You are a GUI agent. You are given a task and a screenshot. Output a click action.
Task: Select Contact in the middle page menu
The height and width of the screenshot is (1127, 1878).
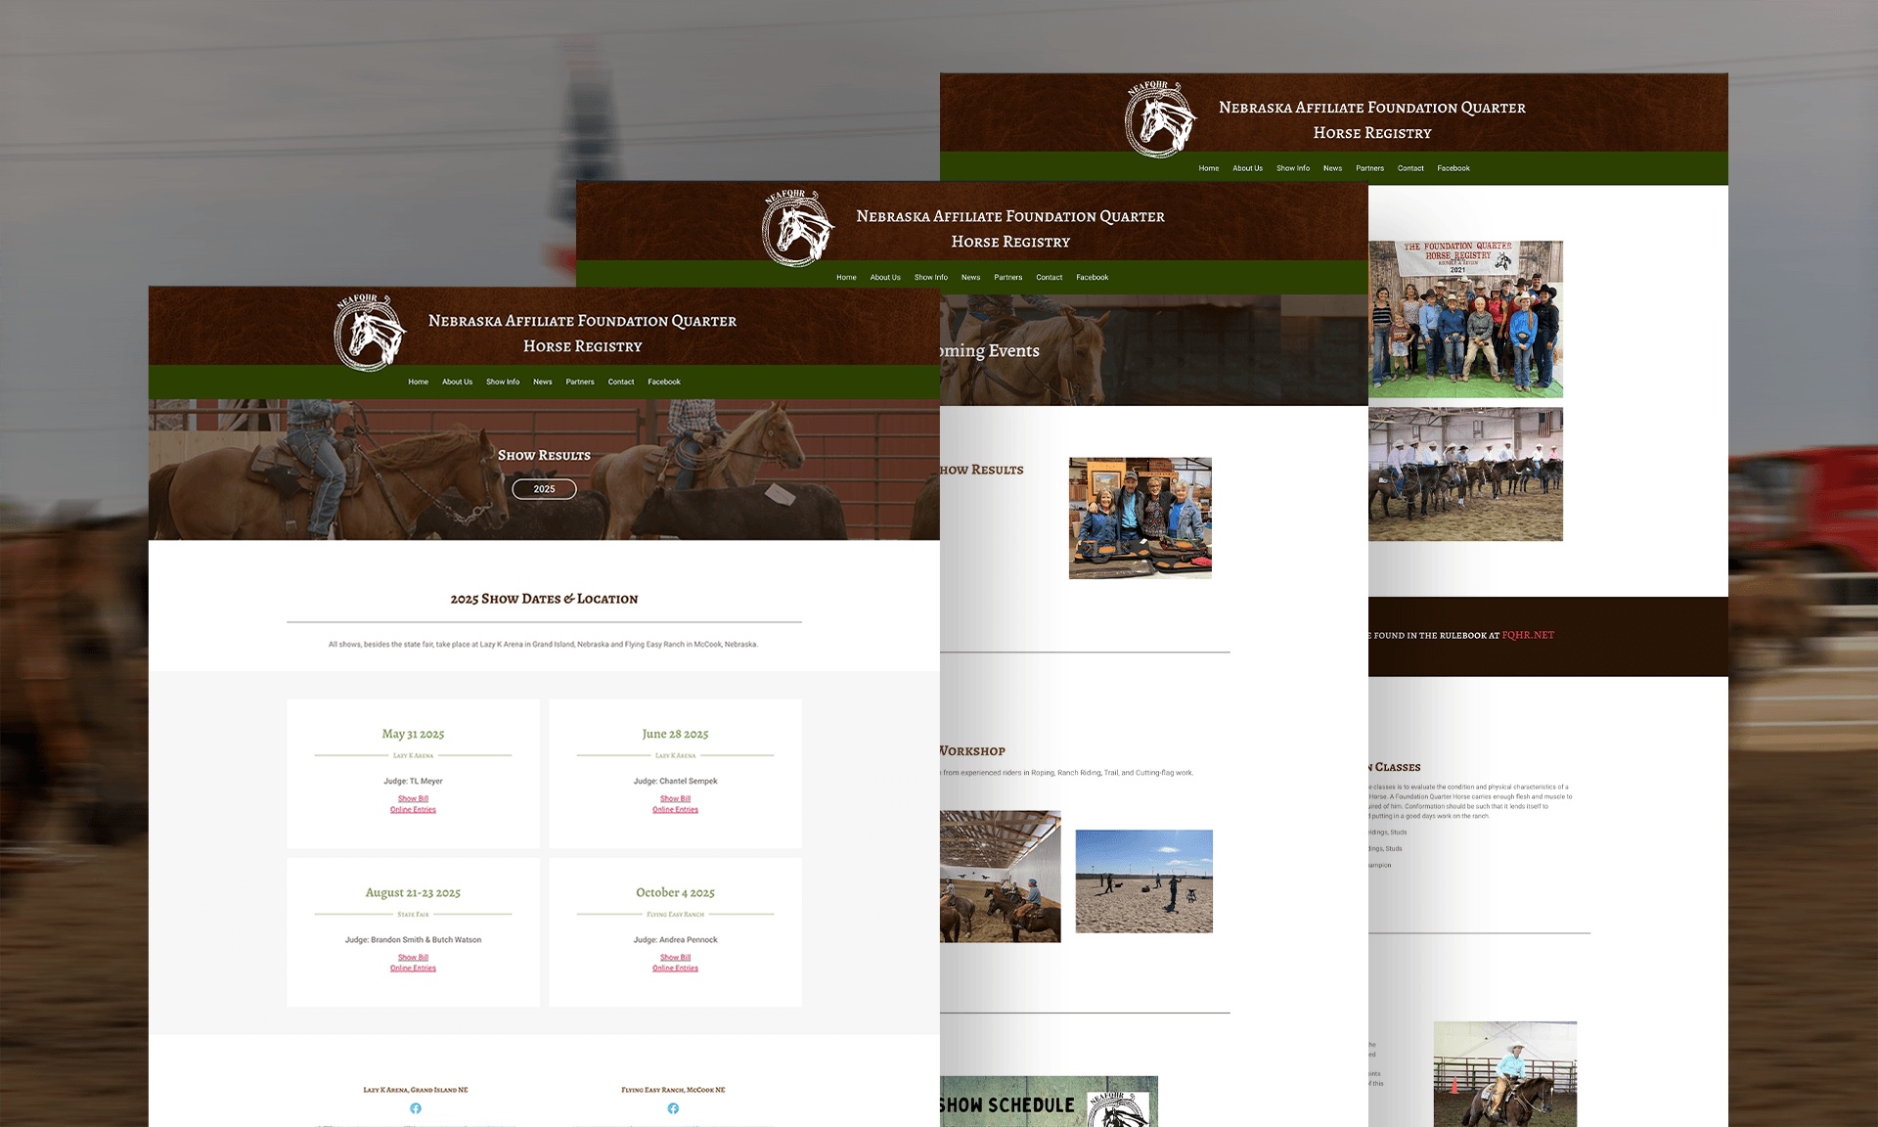(x=1050, y=277)
